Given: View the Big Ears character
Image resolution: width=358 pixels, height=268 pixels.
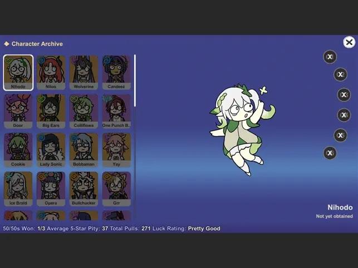Looking at the screenshot, I should 51,111.
